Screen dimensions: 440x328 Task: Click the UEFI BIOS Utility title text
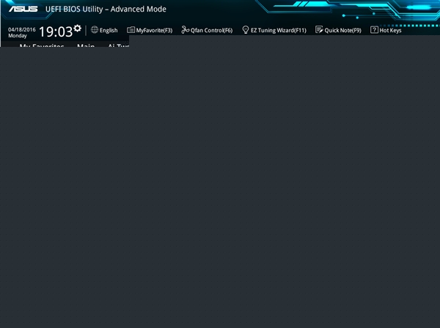106,9
